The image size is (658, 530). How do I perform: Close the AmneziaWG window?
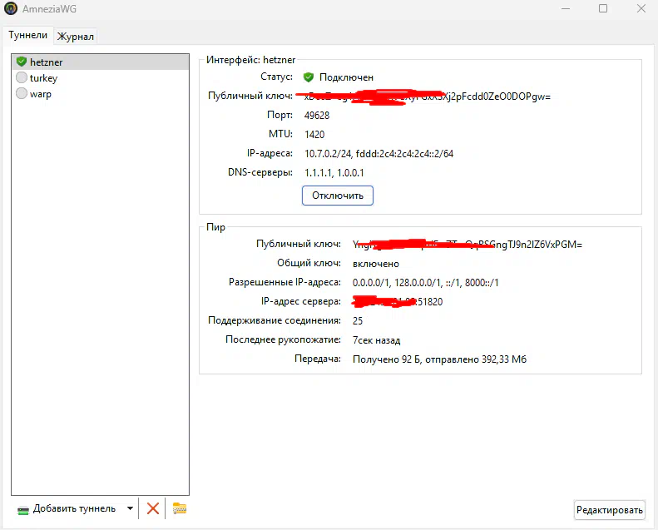pos(641,8)
